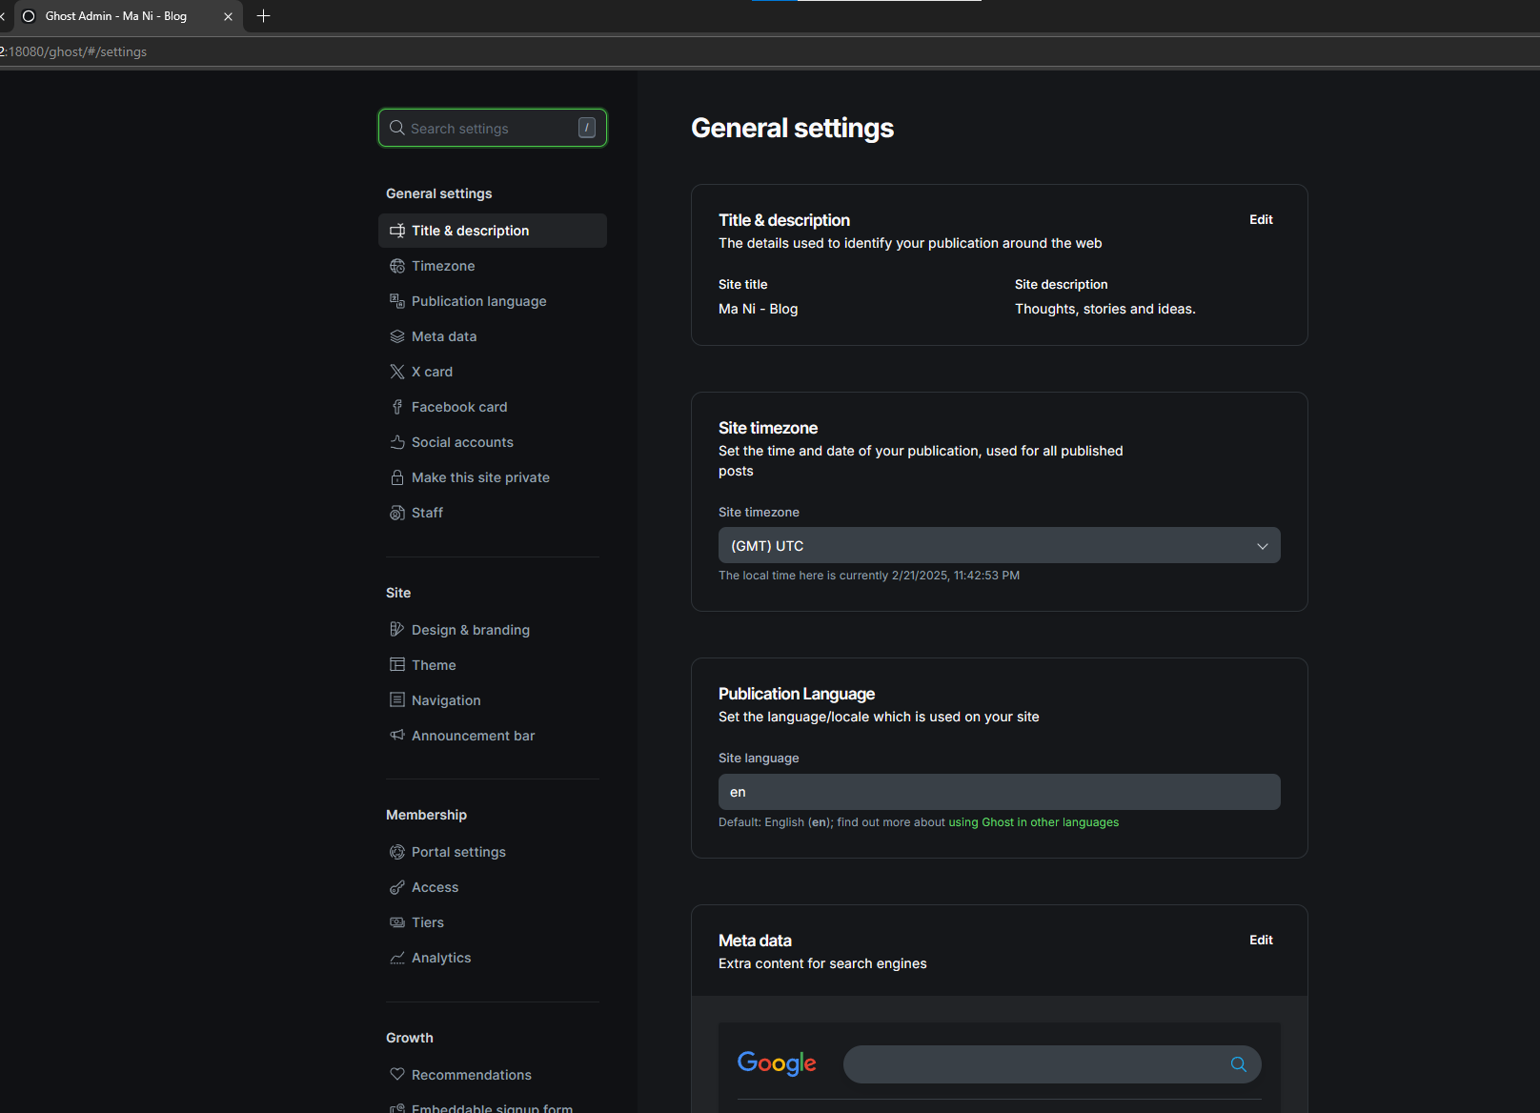The image size is (1540, 1113).
Task: Click the Design & branding brush icon
Action: click(397, 630)
